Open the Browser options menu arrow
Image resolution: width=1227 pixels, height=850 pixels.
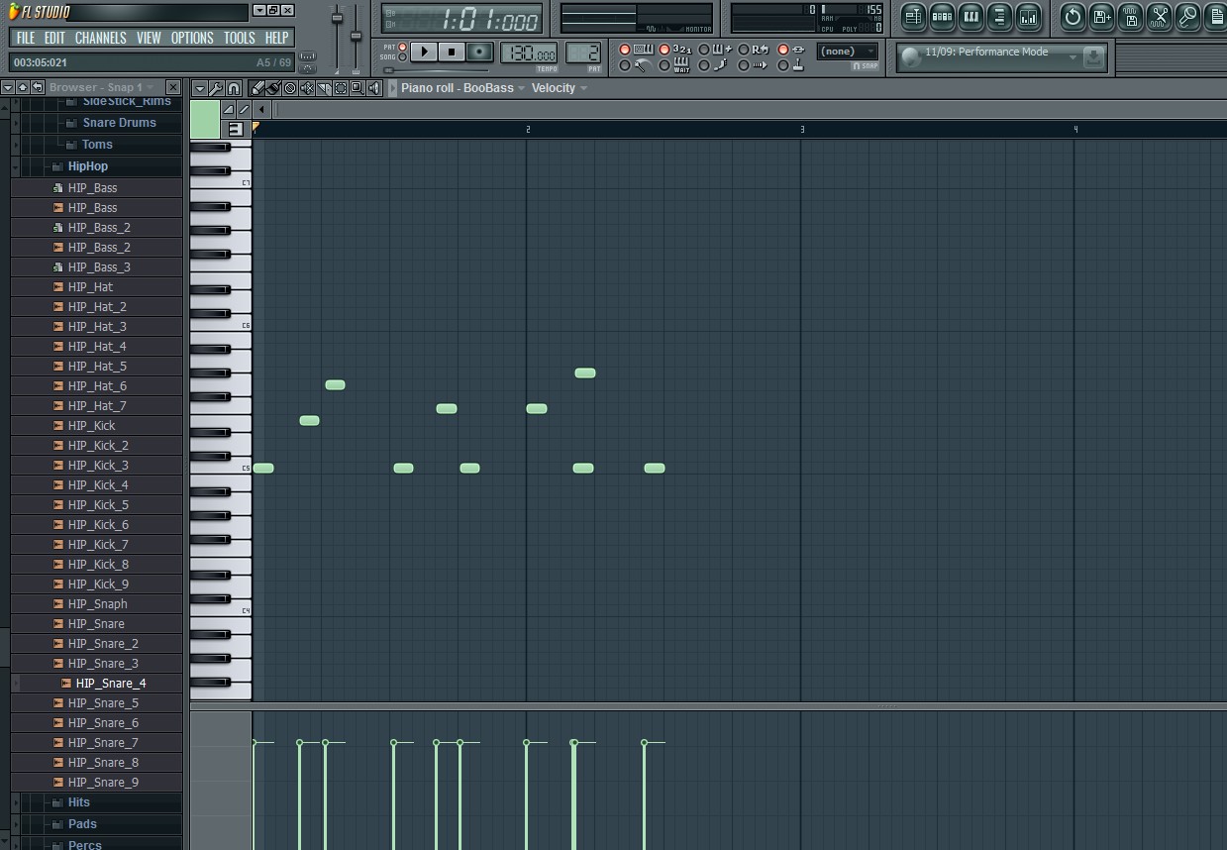[8, 87]
